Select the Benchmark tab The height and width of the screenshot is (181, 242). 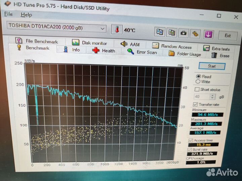pos(33,48)
